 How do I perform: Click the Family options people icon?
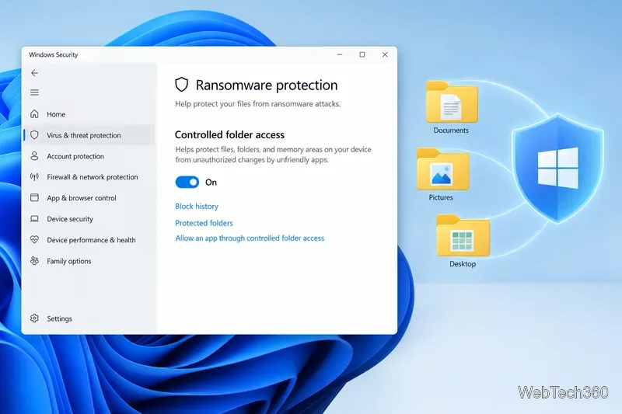coord(34,261)
